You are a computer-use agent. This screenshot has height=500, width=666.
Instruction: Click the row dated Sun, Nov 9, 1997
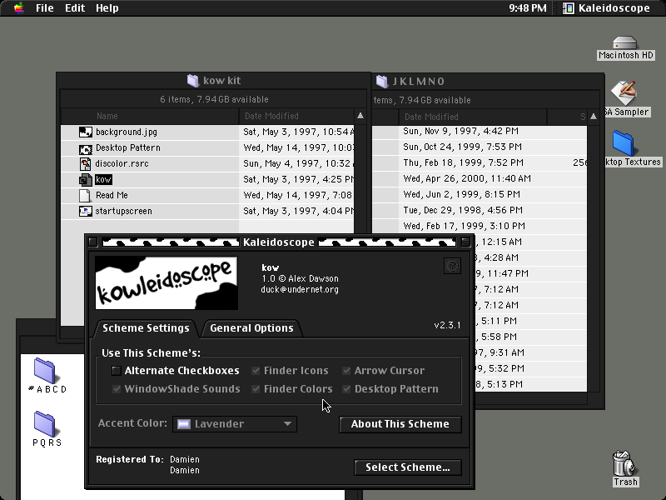[x=480, y=131]
